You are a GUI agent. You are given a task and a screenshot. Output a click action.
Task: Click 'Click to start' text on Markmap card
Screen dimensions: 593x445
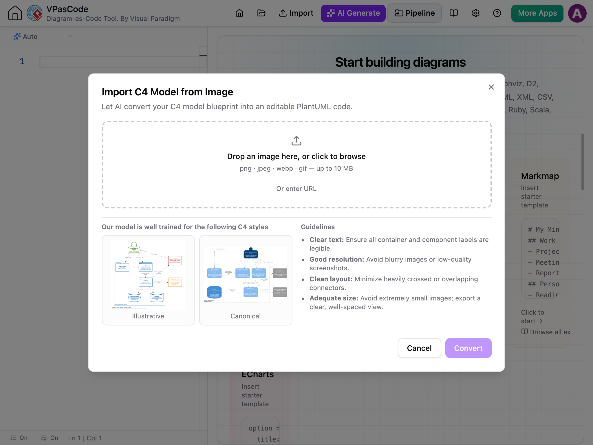click(532, 317)
